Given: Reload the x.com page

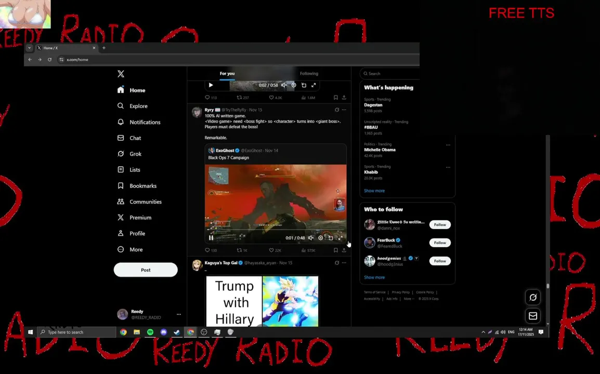Looking at the screenshot, I should click(49, 60).
